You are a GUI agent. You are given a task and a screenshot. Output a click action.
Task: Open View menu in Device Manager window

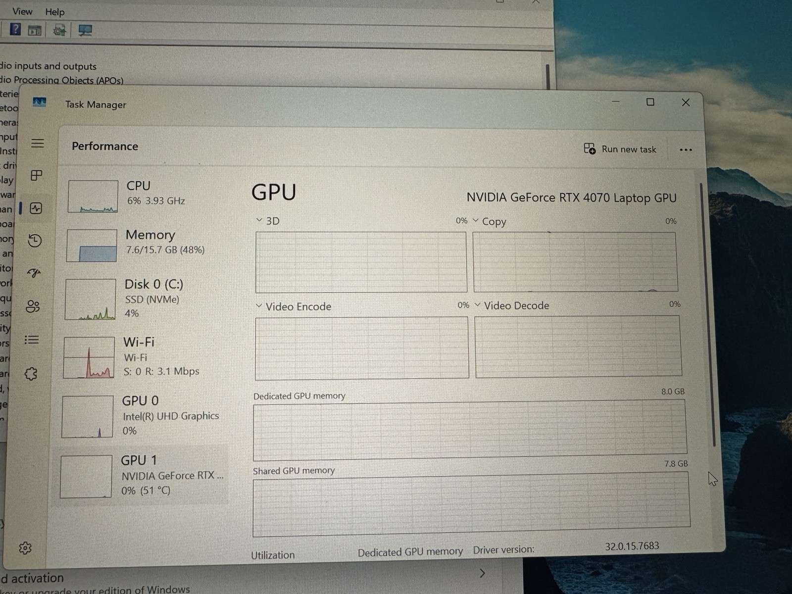(x=22, y=11)
